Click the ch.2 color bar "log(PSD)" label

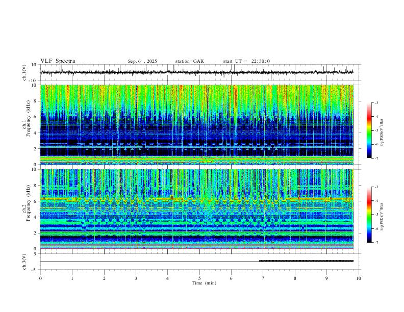pos(382,217)
